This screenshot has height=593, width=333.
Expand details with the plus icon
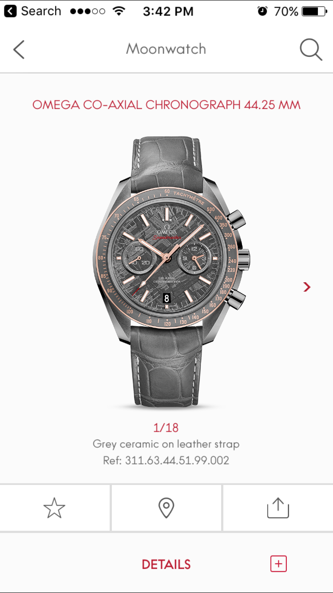[278, 564]
